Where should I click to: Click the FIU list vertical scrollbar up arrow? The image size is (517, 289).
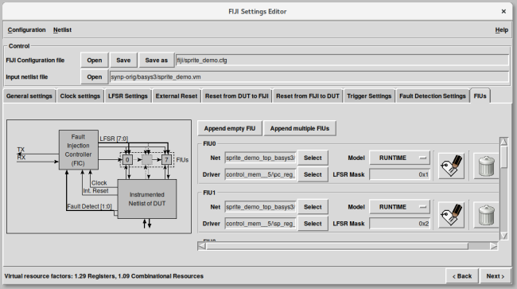tap(503, 142)
